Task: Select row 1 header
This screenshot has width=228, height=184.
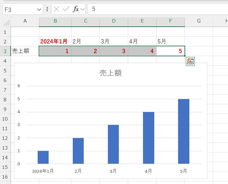Action: (5, 32)
